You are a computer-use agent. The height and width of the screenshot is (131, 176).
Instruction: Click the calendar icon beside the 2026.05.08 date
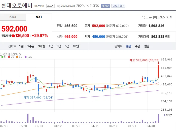click(59, 6)
